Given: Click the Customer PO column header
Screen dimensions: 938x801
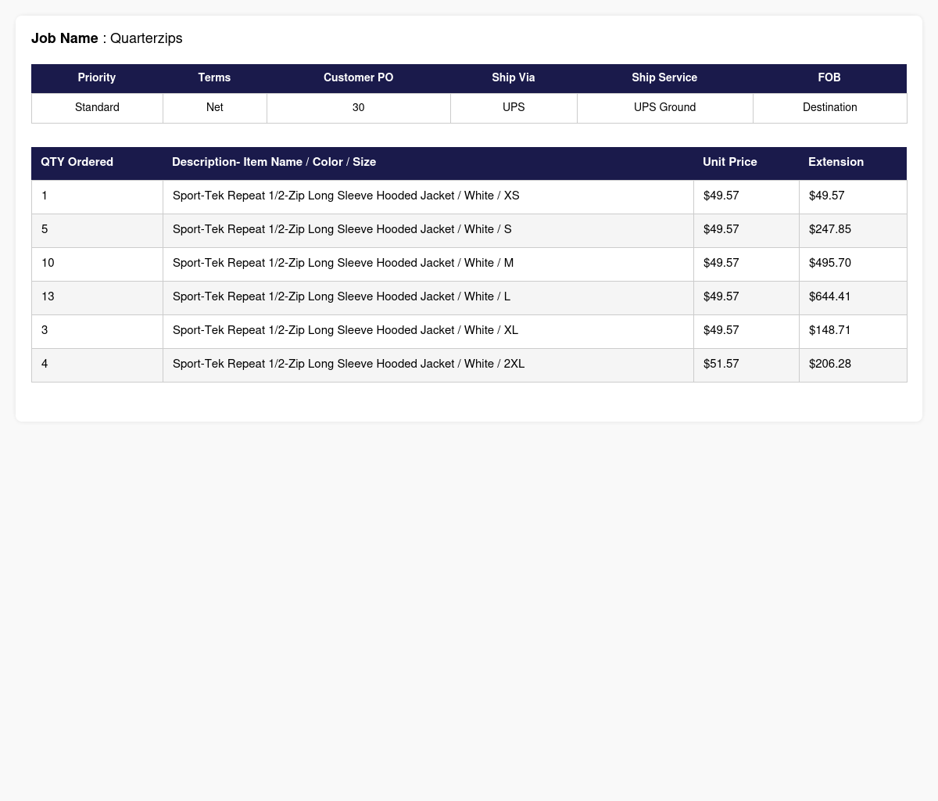Looking at the screenshot, I should pyautogui.click(x=359, y=78).
